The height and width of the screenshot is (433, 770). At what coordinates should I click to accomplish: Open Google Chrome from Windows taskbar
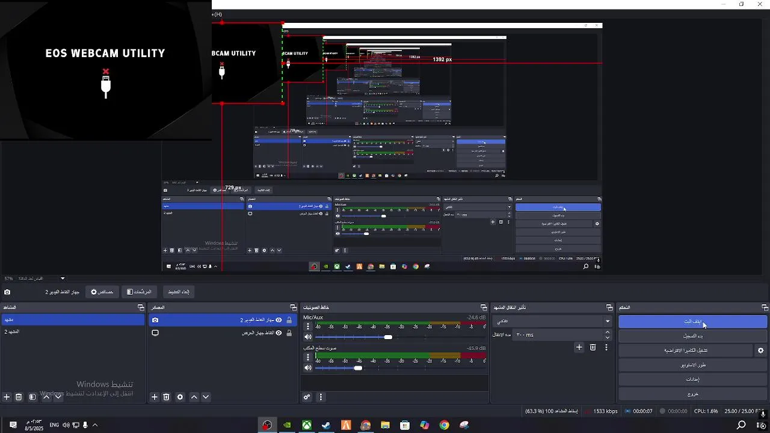[x=444, y=425]
